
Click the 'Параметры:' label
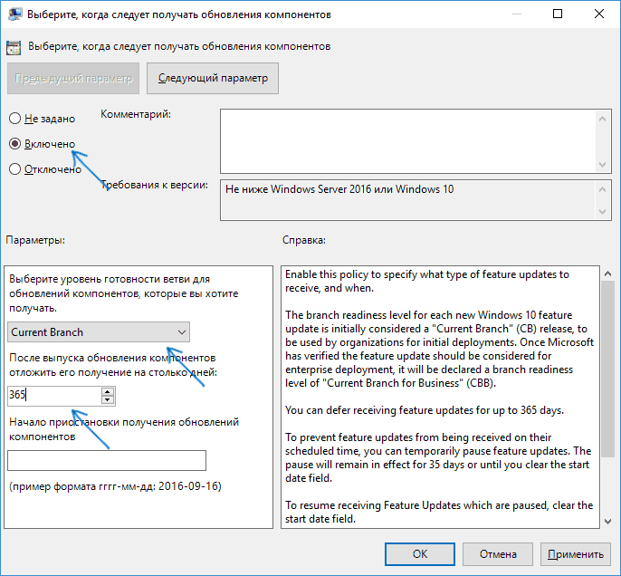pos(35,240)
